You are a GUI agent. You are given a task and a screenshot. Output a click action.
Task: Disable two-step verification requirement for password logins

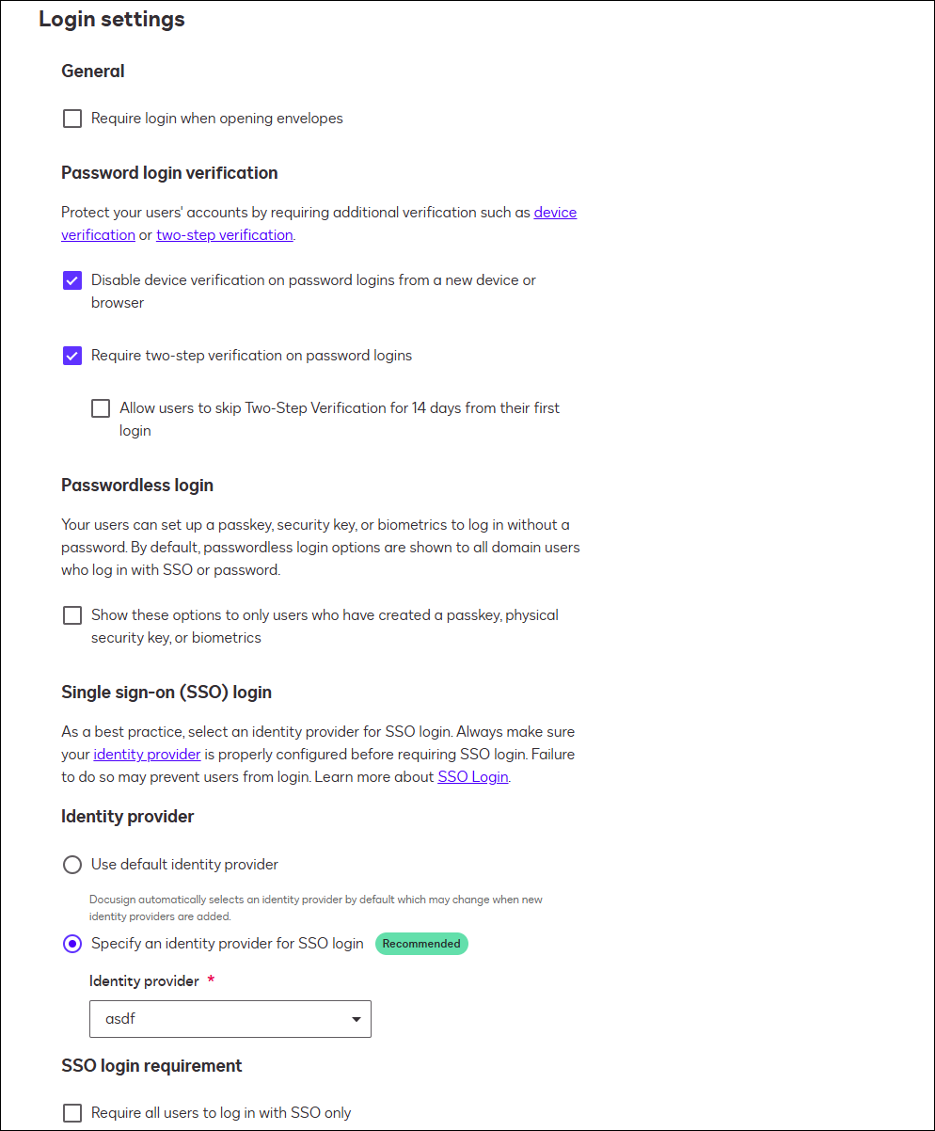[72, 356]
